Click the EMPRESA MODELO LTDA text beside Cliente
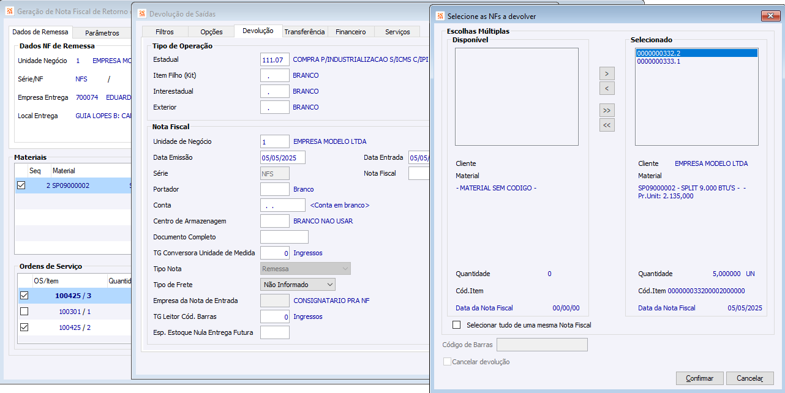The image size is (785, 393). point(711,163)
